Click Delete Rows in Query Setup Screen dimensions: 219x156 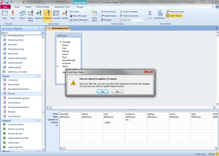coord(109,16)
